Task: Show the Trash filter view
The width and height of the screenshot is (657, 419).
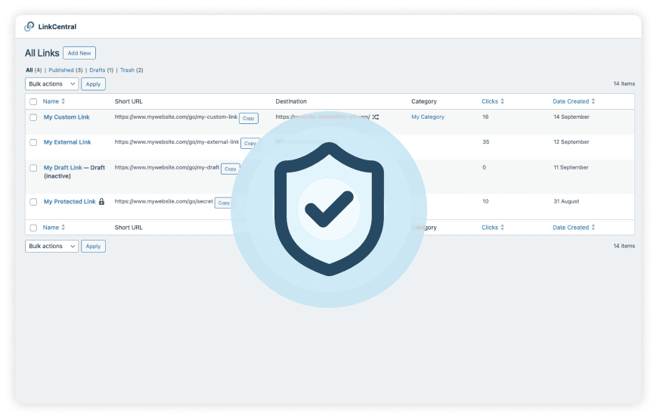Action: tap(127, 70)
